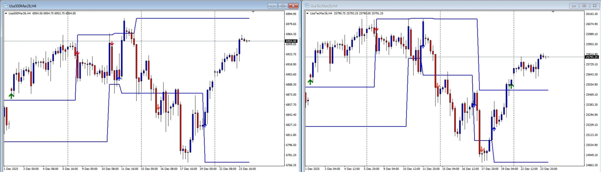Viewport: 601px width, 172px height.
Task: Click the UsaTecMar26 window title icon
Action: click(307, 6)
